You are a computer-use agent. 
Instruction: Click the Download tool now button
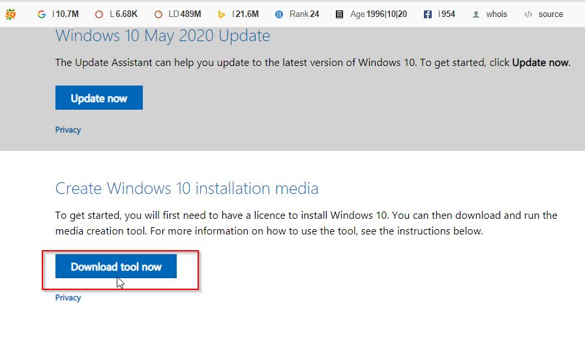click(116, 266)
